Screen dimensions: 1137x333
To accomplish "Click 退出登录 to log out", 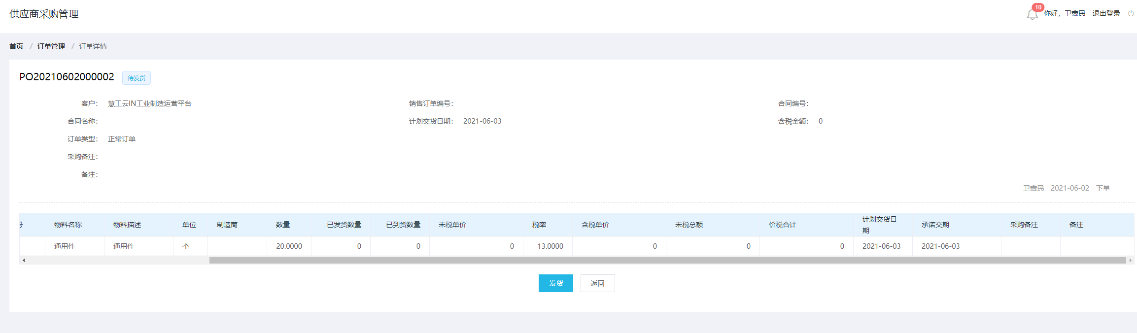I will [1106, 14].
